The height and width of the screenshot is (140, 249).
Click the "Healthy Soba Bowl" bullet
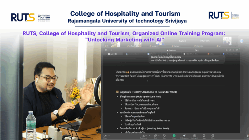pos(144,128)
